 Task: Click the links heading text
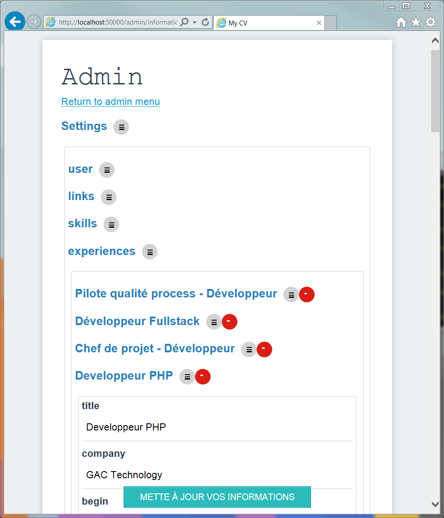[x=81, y=196]
